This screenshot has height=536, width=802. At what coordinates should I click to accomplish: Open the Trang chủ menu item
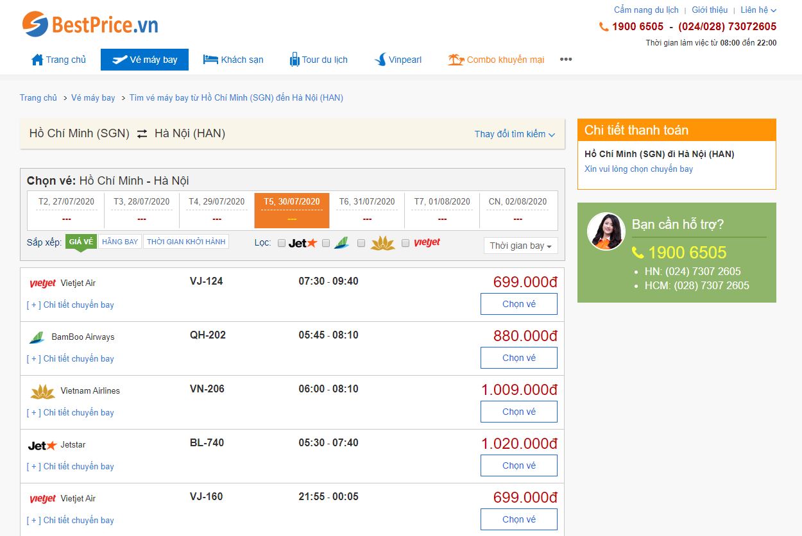point(58,60)
